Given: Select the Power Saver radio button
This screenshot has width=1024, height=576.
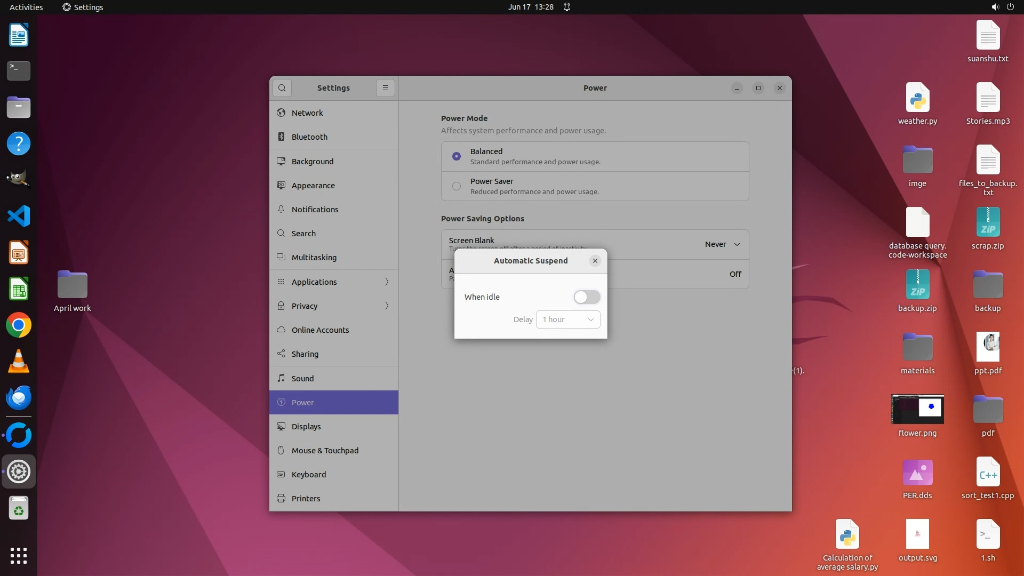Looking at the screenshot, I should 457,186.
